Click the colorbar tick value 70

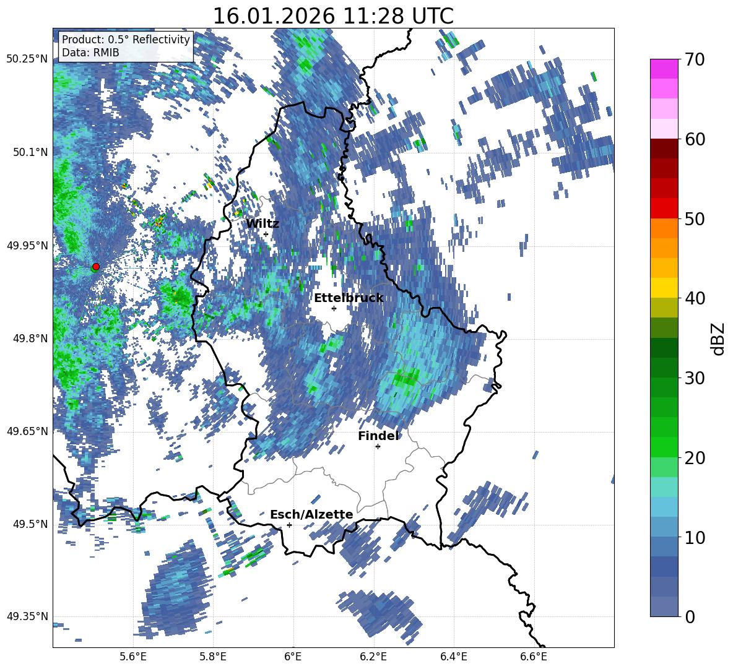(695, 60)
